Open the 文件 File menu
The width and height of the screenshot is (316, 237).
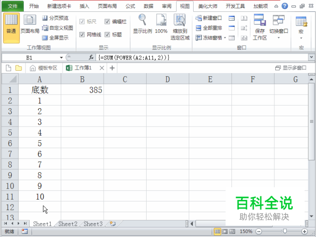[x=12, y=6]
